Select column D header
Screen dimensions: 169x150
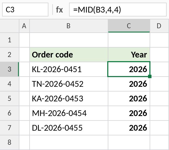point(160,26)
